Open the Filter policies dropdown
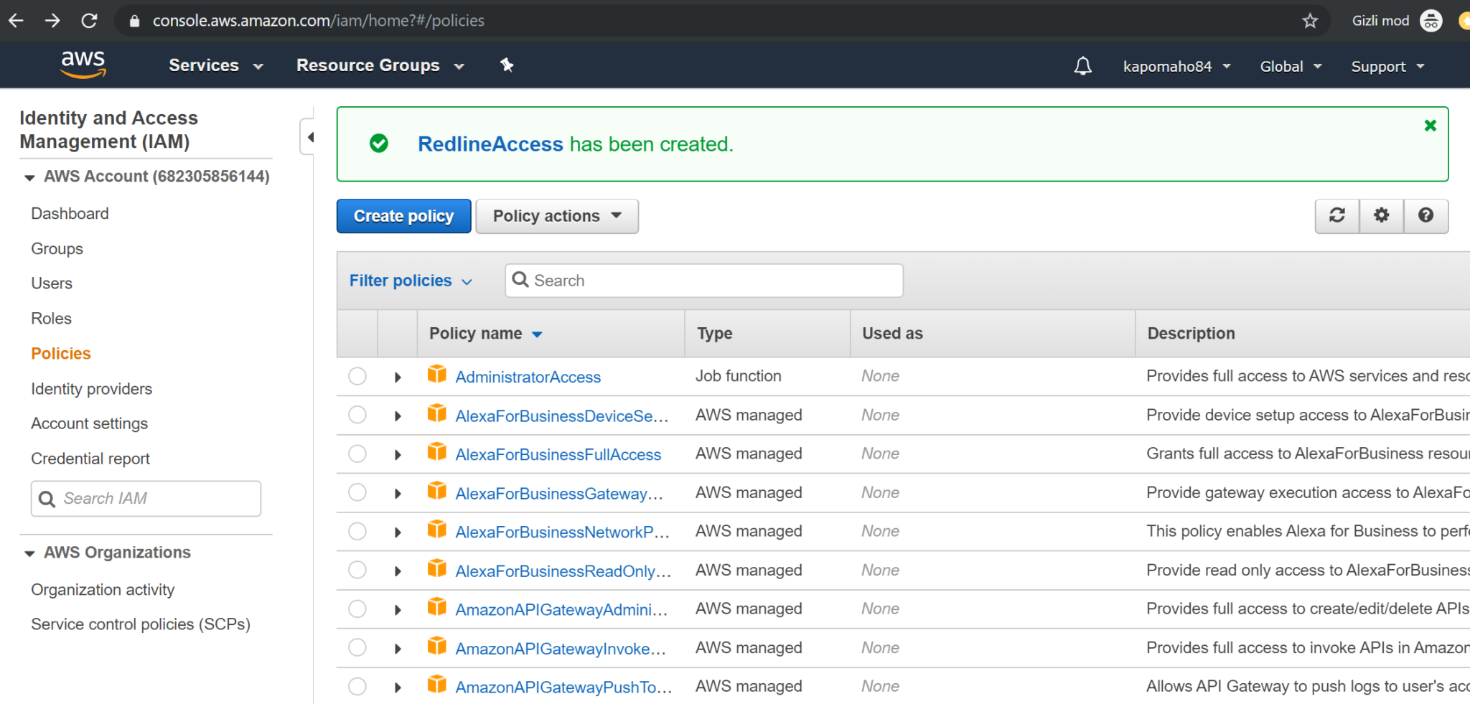Screen dimensions: 1470x704 (x=411, y=281)
